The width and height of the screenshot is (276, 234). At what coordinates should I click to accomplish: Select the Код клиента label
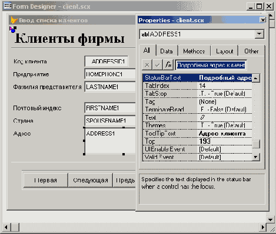pos(30,62)
